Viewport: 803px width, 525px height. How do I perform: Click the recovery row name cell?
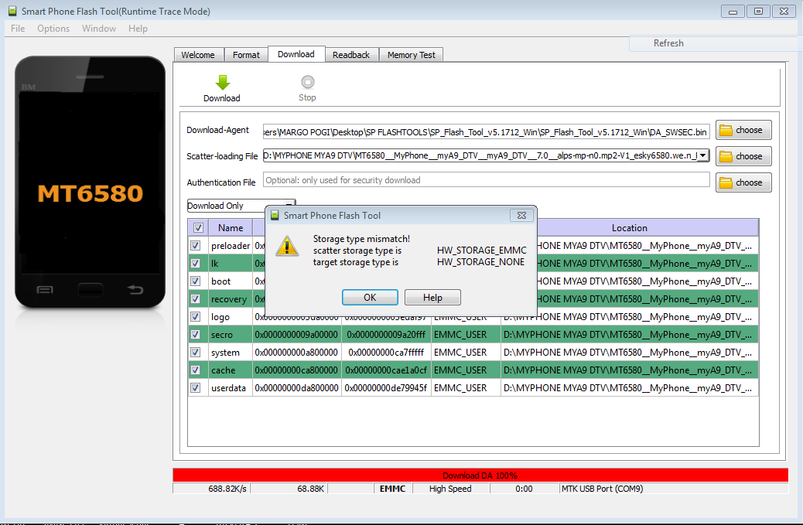pos(229,298)
